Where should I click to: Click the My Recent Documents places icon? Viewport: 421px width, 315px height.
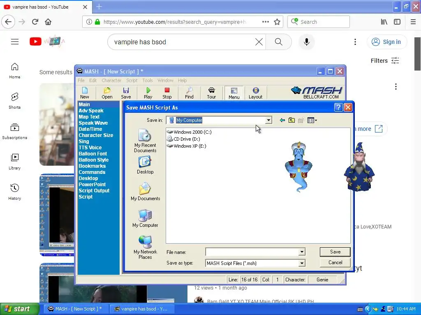[145, 141]
